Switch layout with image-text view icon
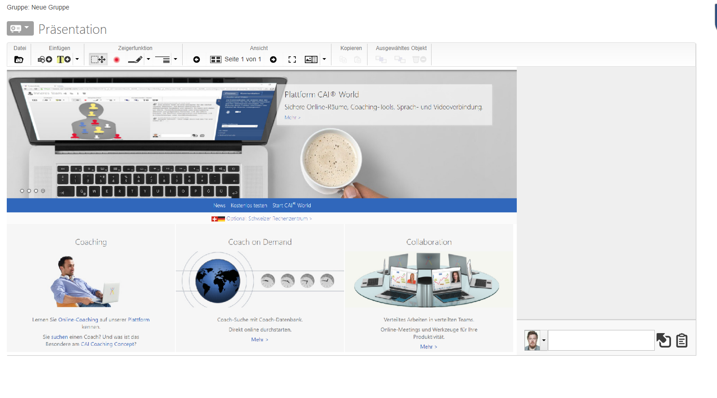The image size is (717, 398). click(x=311, y=59)
